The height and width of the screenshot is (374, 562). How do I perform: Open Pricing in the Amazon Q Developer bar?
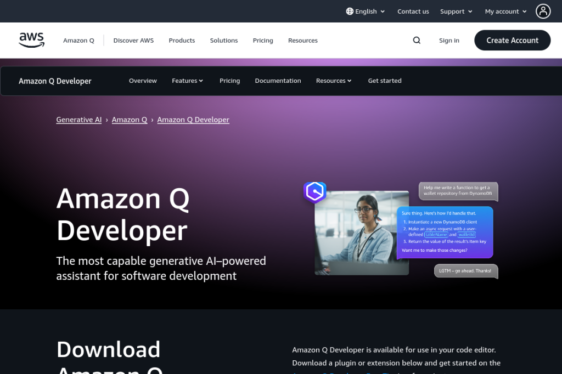tap(230, 81)
